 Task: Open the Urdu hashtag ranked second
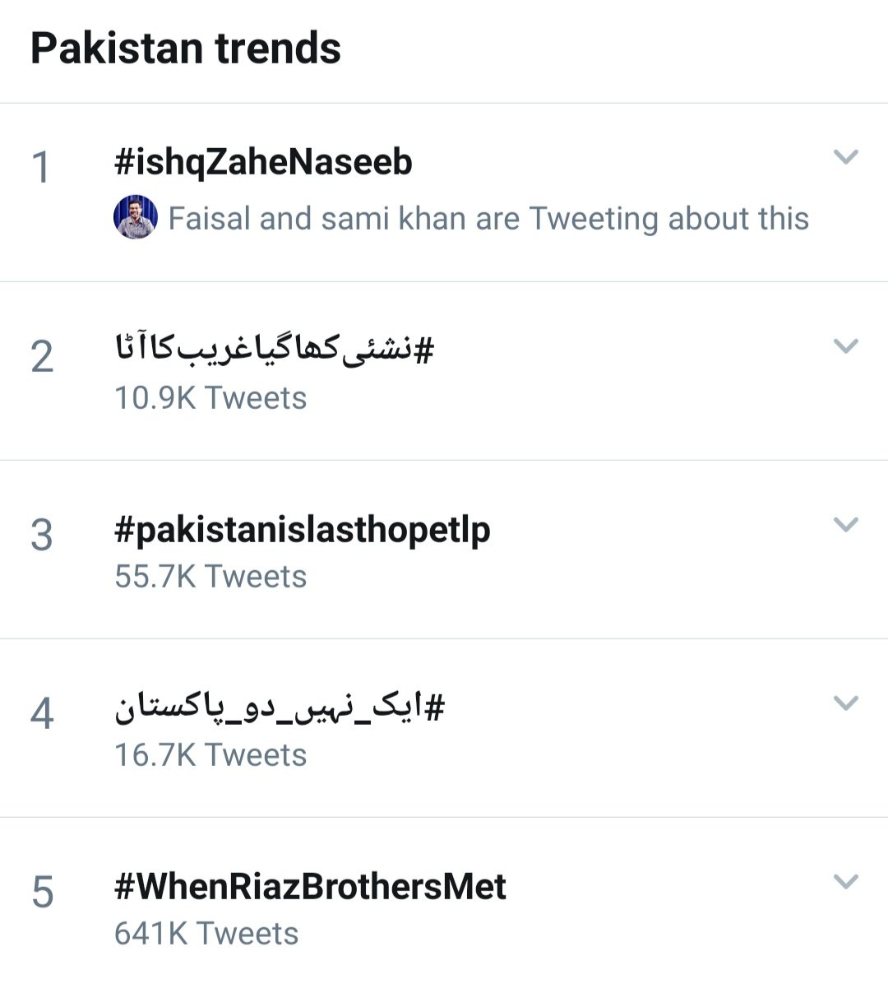[274, 350]
